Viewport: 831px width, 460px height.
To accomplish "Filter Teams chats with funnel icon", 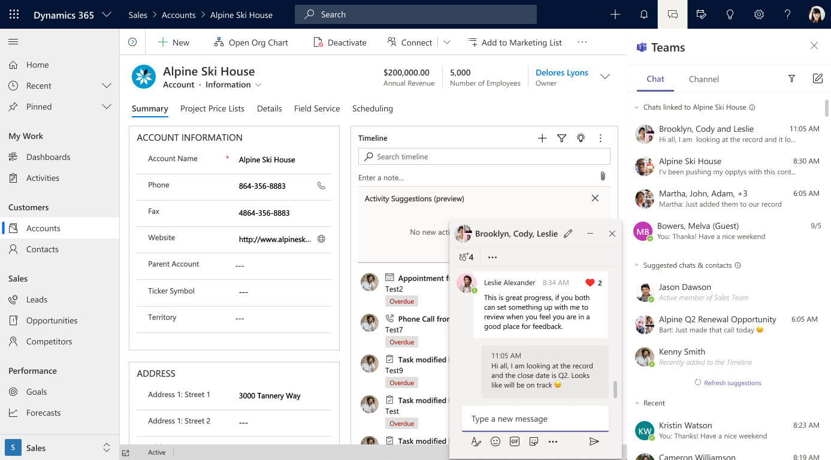I will pos(791,78).
